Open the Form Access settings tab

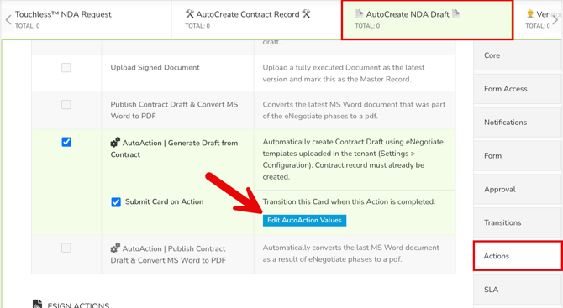pyautogui.click(x=518, y=89)
